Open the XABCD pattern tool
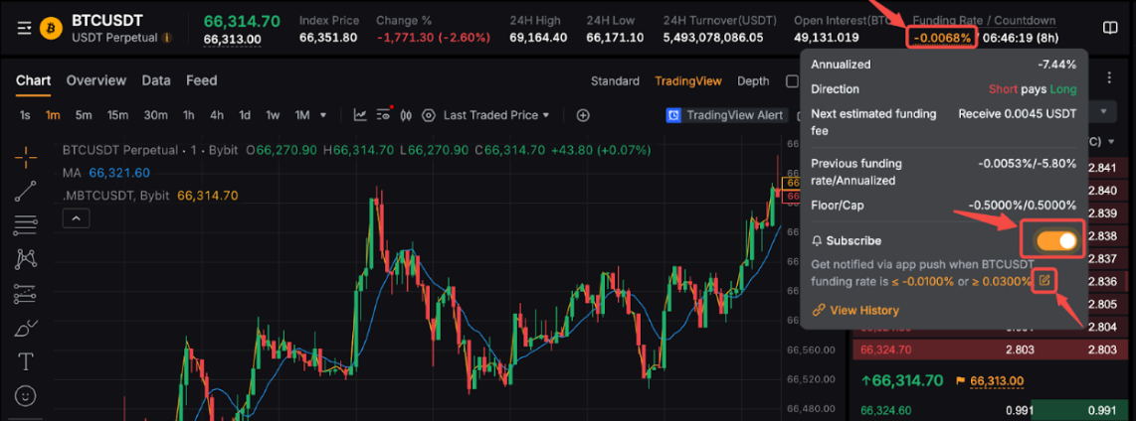1136x421 pixels. pos(26,259)
